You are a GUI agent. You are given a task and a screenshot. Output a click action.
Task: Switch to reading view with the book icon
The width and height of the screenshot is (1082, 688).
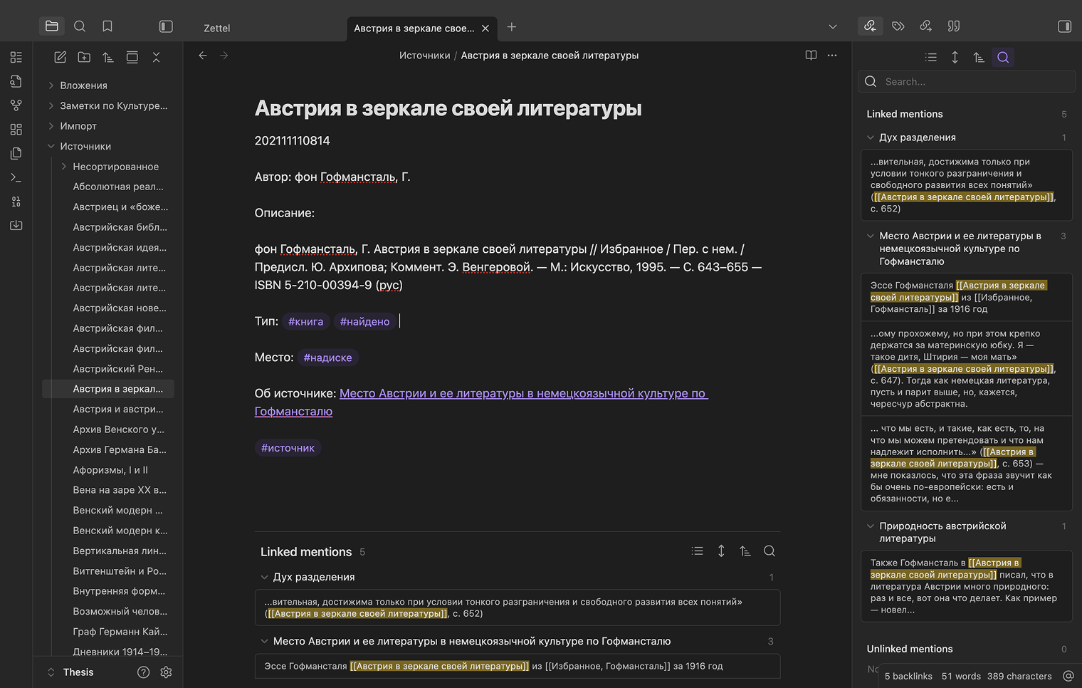(x=811, y=55)
